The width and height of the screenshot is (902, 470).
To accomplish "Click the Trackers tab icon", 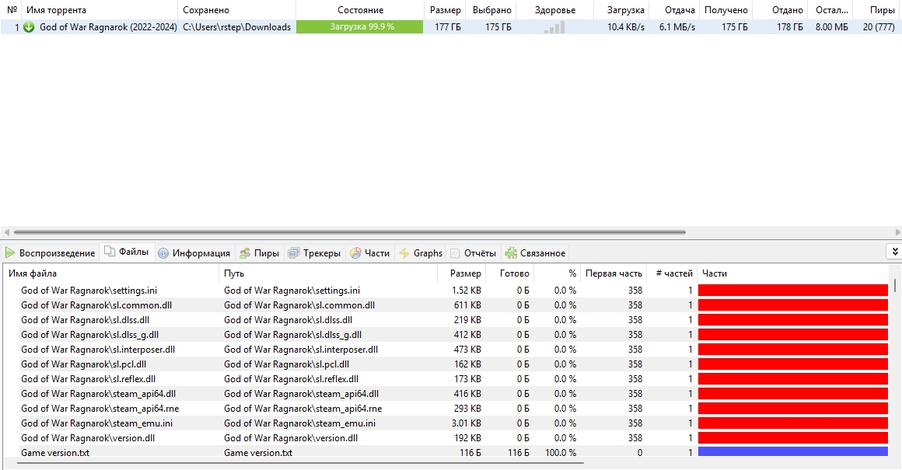I will click(294, 253).
